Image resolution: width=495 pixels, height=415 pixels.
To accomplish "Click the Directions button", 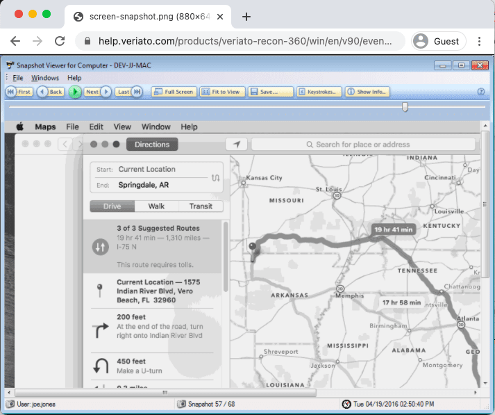I will tap(152, 145).
